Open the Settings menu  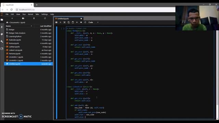tap(44, 14)
